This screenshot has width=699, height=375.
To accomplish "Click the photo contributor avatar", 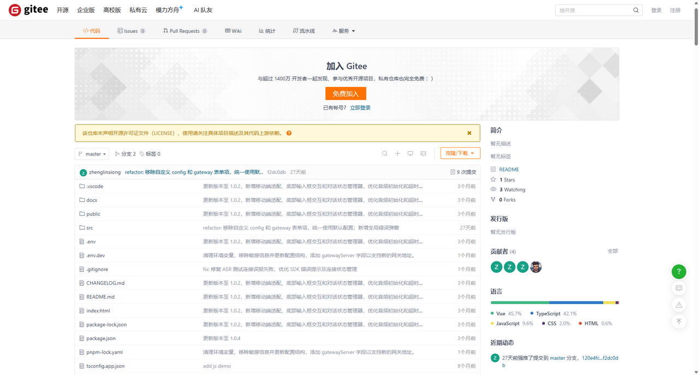I will coord(536,267).
